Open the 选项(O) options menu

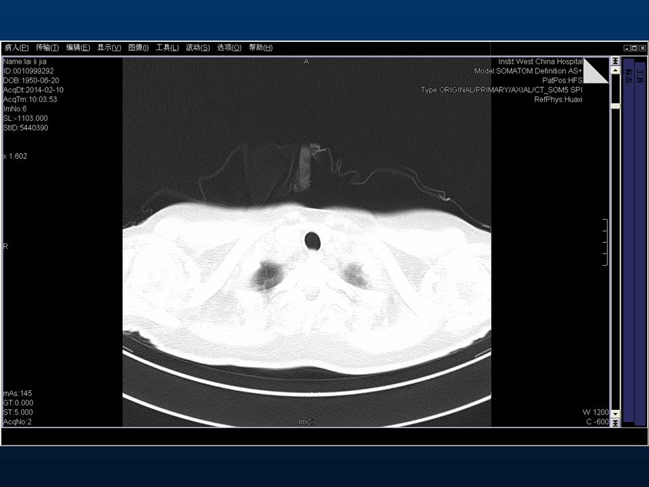(x=229, y=48)
